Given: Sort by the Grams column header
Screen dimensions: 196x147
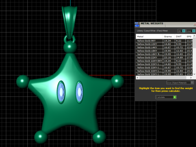Looking at the screenshot, I should tap(169, 36).
